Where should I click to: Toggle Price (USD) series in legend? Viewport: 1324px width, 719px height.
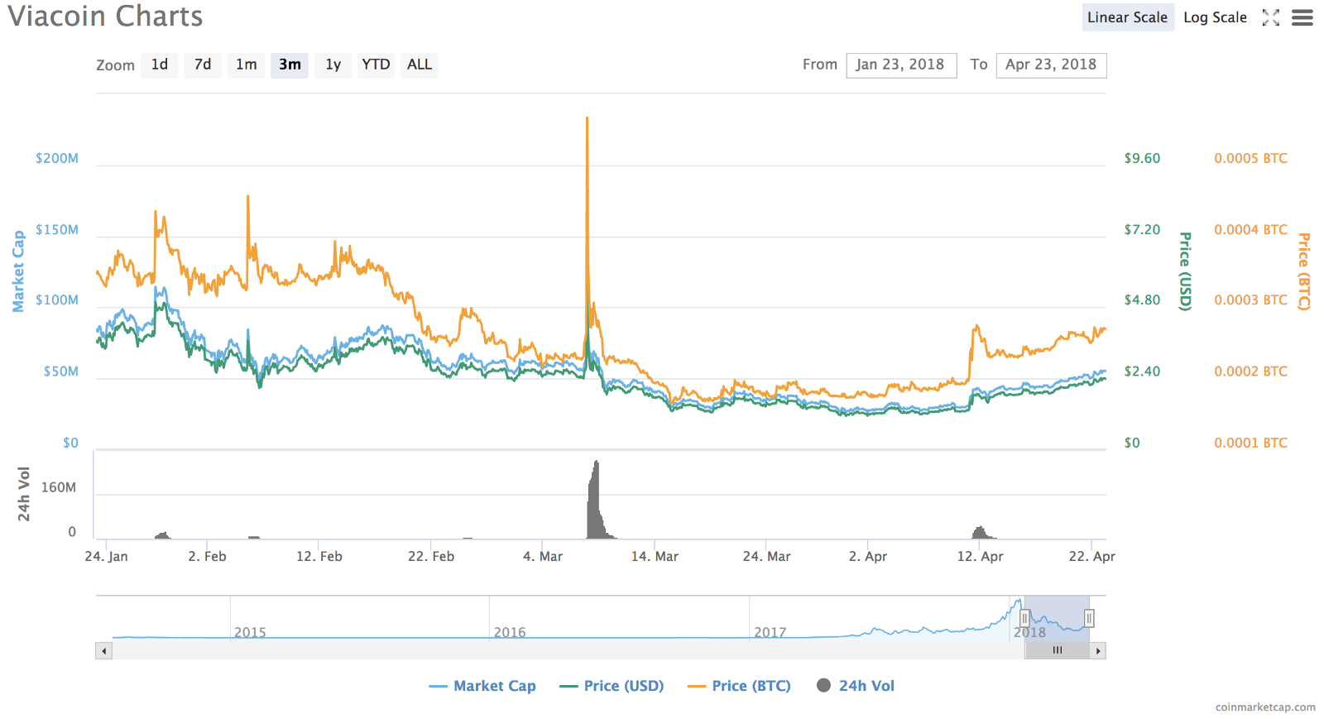tap(612, 686)
